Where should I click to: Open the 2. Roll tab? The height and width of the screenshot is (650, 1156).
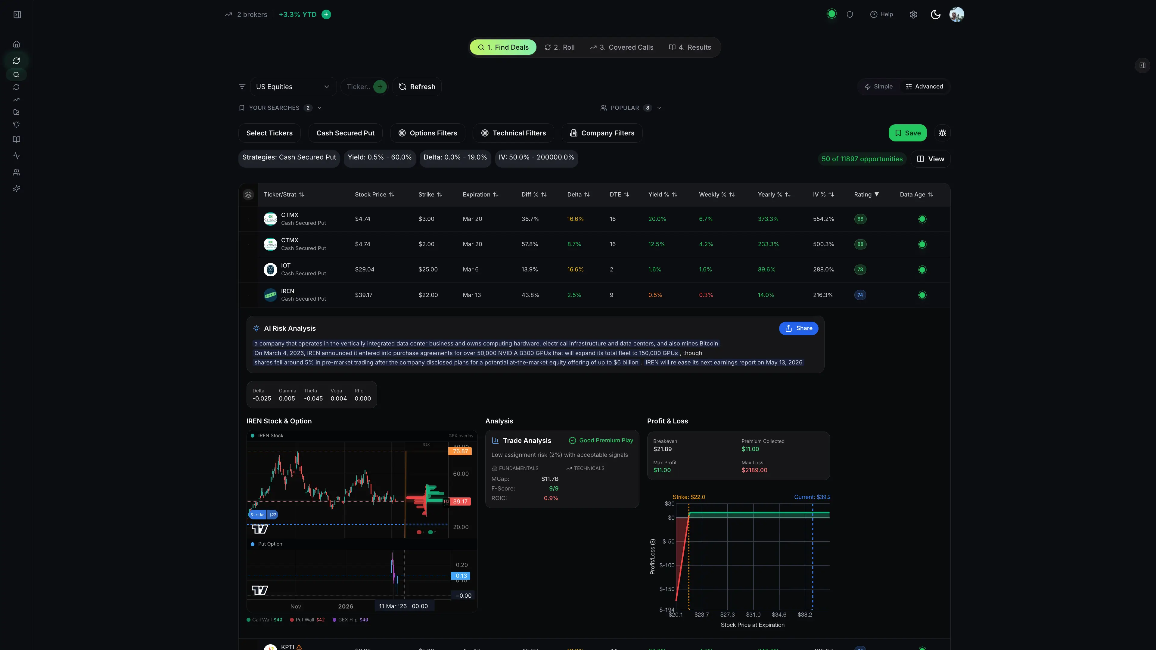(559, 47)
